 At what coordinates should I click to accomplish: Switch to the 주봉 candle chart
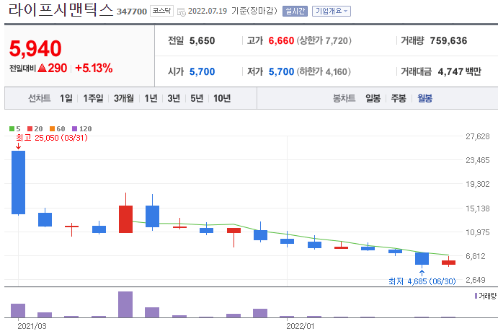[x=399, y=99]
